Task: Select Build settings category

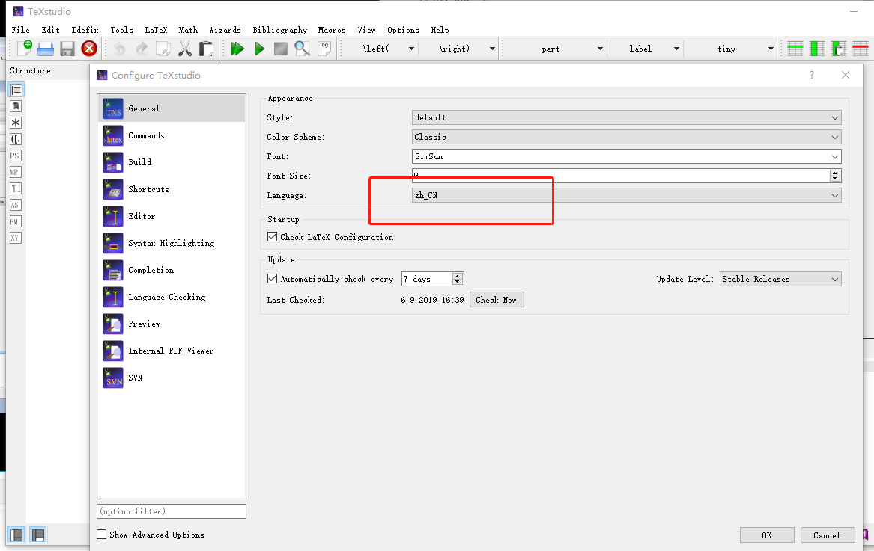Action: tap(171, 162)
